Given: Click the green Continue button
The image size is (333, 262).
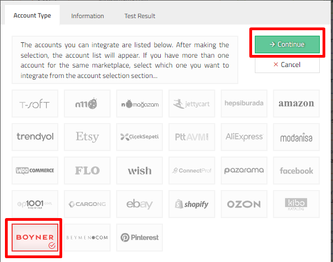Looking at the screenshot, I should (x=287, y=44).
